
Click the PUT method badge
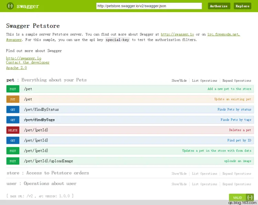(13, 99)
